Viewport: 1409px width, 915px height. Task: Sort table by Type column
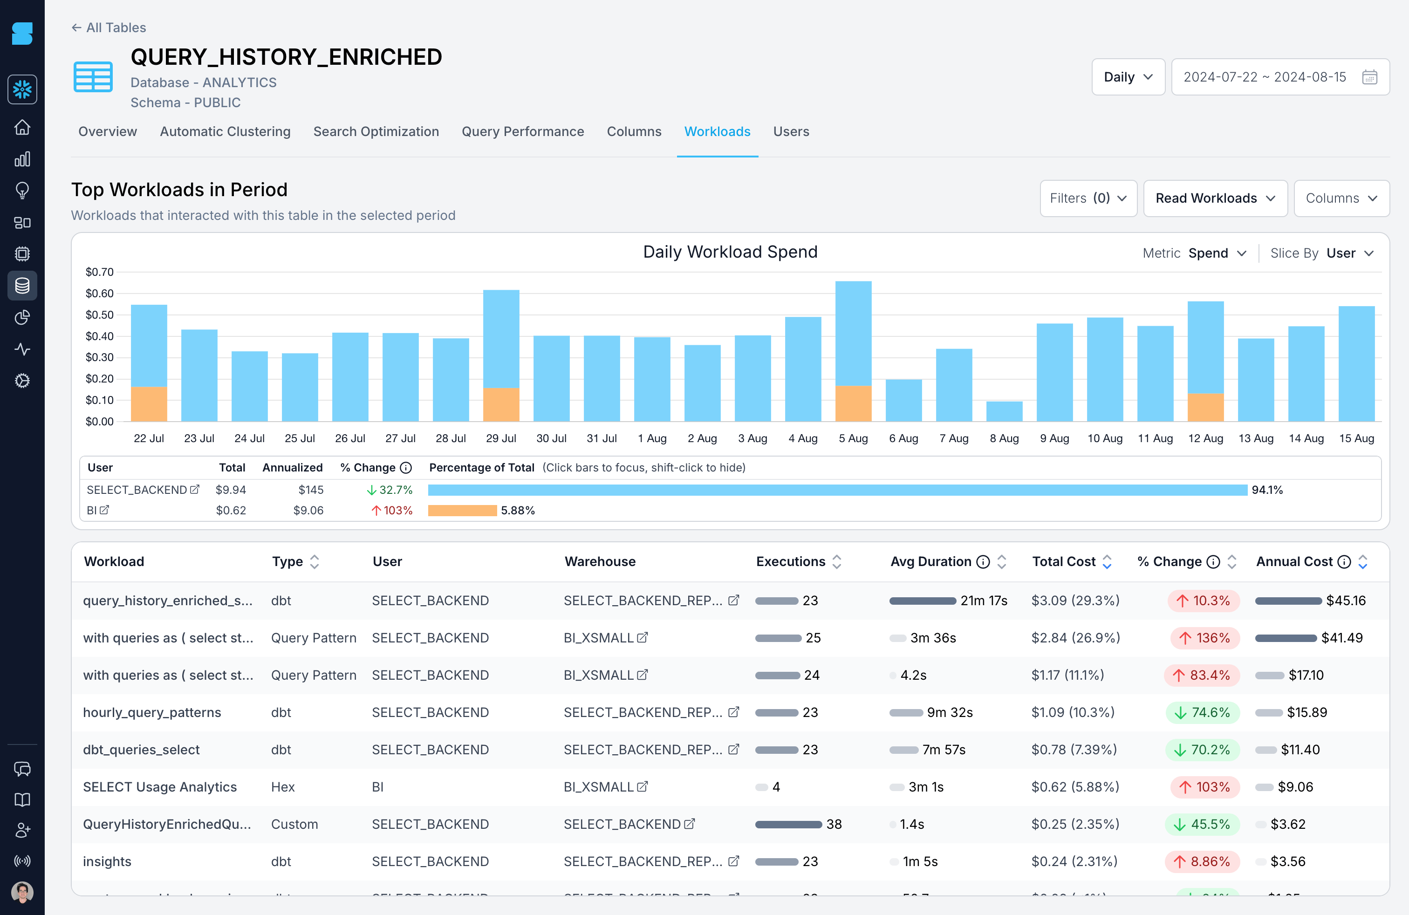[315, 562]
